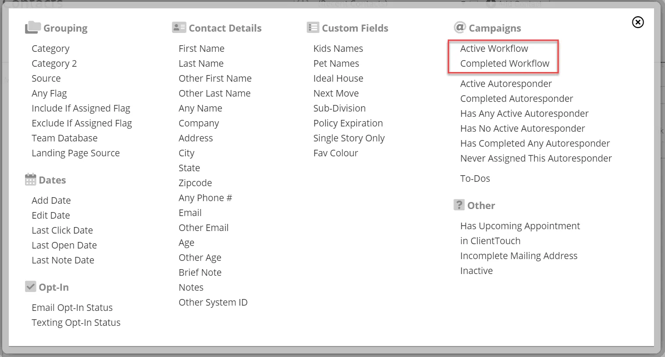This screenshot has width=665, height=357.
Task: Choose Completed Workflow filter
Action: point(504,64)
